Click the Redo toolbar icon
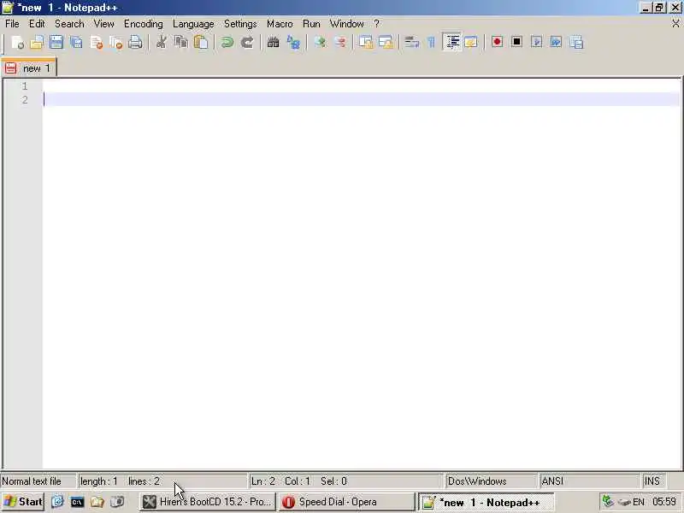 coord(247,42)
